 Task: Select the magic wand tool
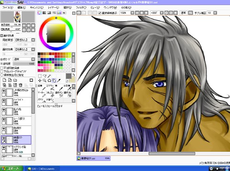(x=49, y=76)
